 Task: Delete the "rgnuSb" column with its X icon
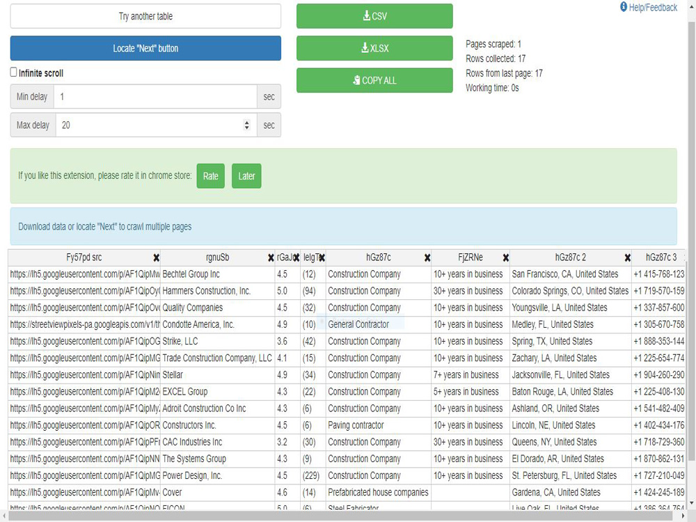pyautogui.click(x=271, y=258)
